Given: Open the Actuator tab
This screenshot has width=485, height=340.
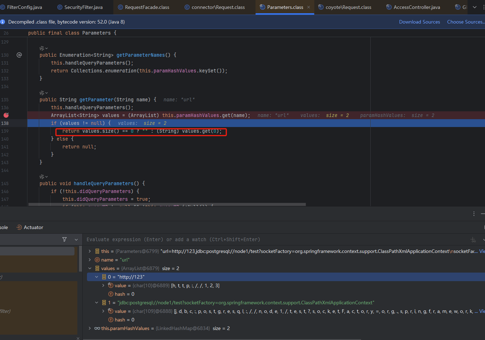Looking at the screenshot, I should click(x=30, y=227).
